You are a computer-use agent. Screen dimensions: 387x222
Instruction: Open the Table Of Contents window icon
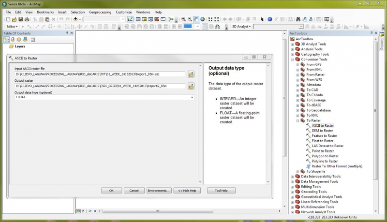tap(138, 19)
